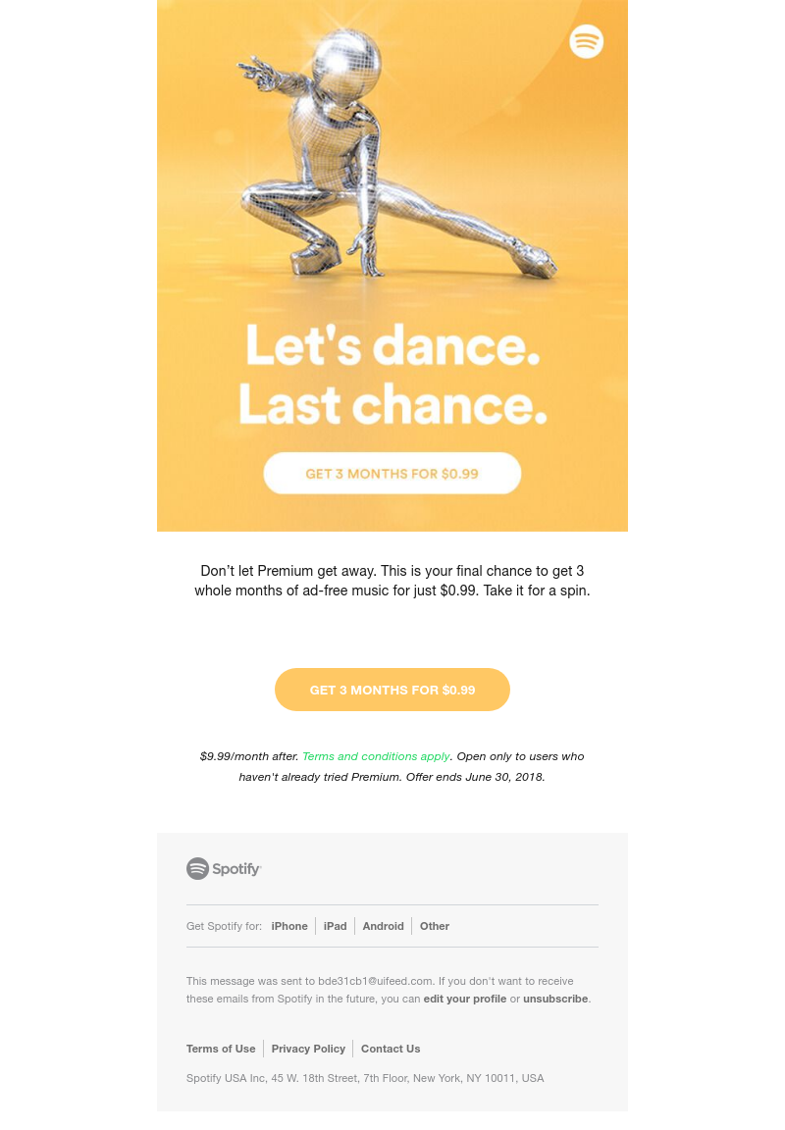Open the Terms and conditions apply link
The image size is (785, 1130).
tap(376, 756)
